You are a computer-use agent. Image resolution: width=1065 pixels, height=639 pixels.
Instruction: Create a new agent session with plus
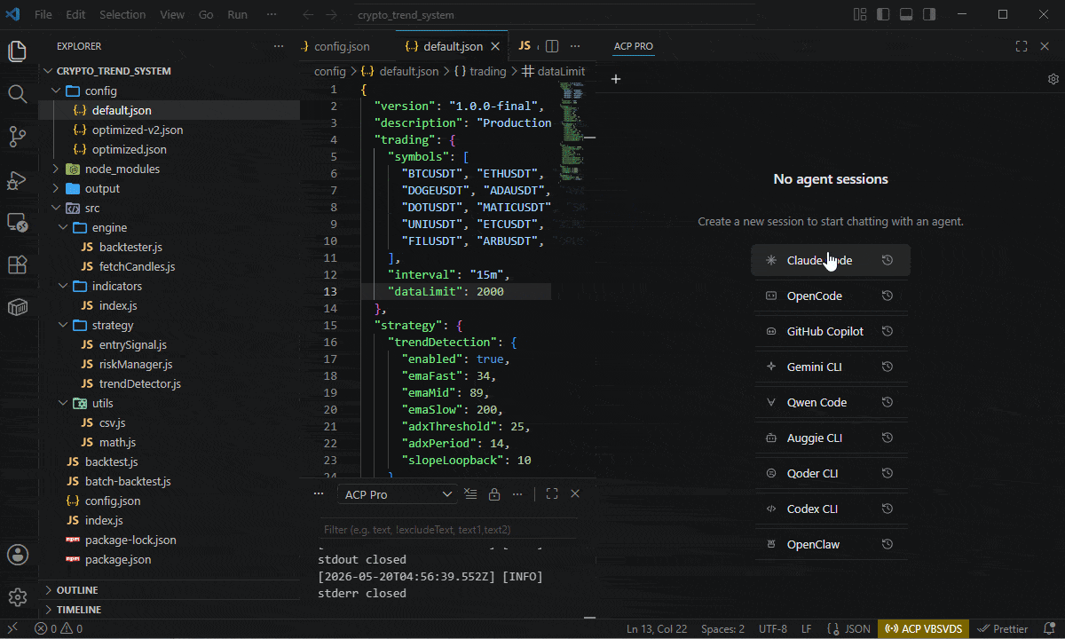(616, 79)
